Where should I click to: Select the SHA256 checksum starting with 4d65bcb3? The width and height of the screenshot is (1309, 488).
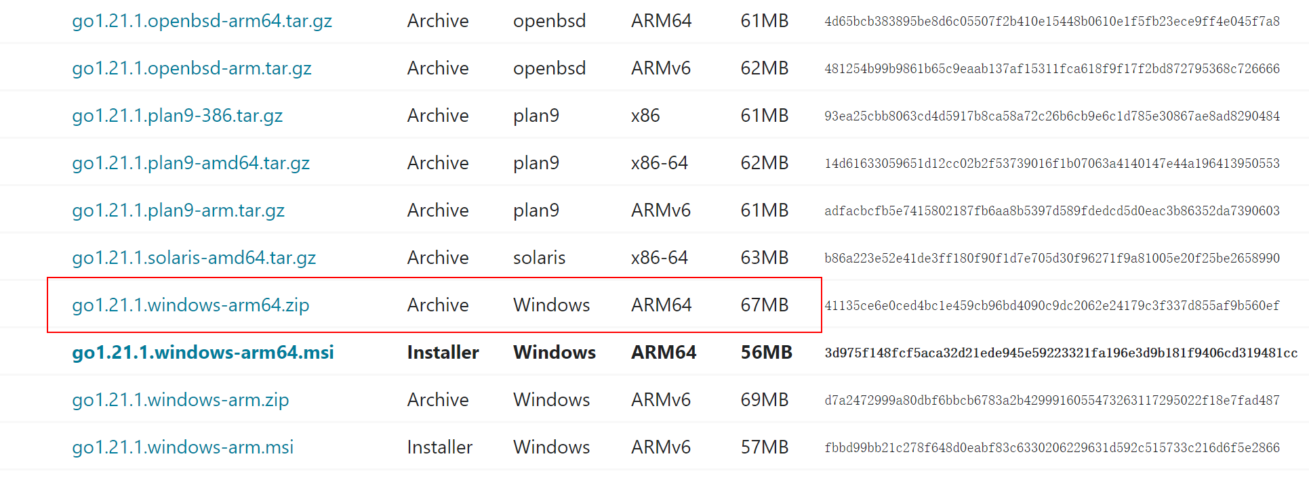click(1052, 21)
